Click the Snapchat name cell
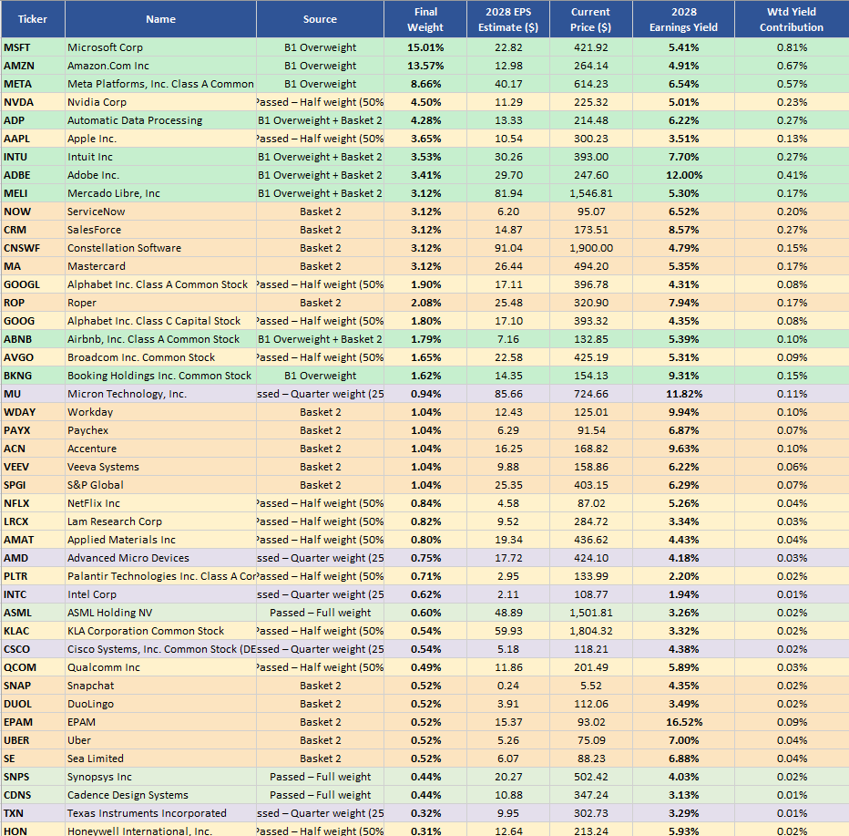The width and height of the screenshot is (849, 836). coord(160,686)
